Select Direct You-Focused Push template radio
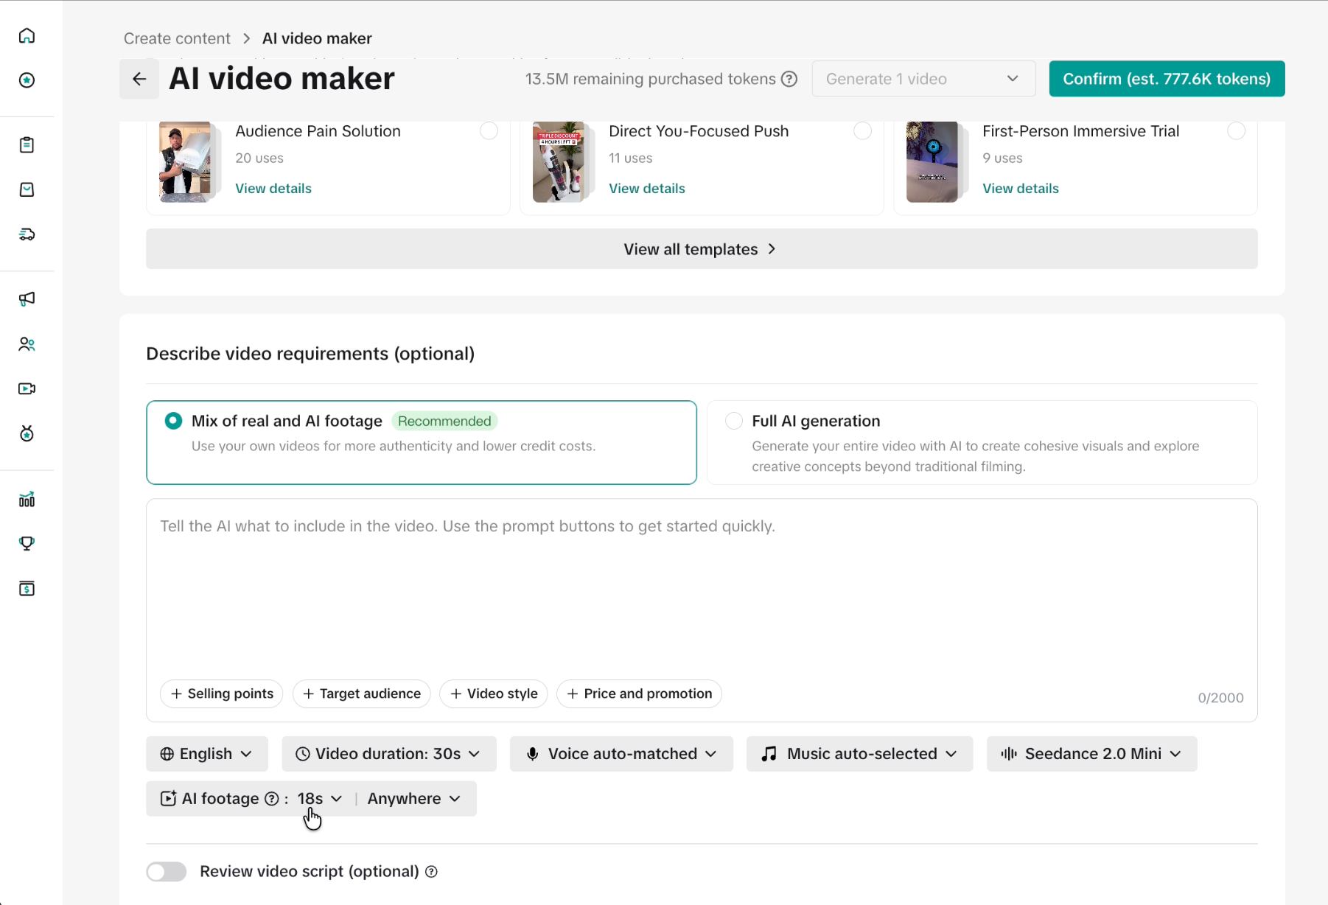The width and height of the screenshot is (1328, 905). (x=862, y=131)
